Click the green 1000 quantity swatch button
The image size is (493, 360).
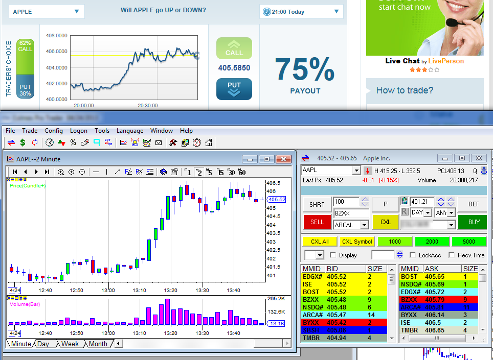[x=395, y=242]
